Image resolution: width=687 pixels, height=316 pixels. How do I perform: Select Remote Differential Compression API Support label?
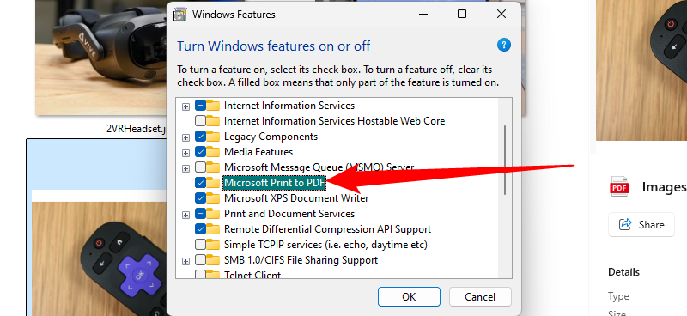pos(327,229)
